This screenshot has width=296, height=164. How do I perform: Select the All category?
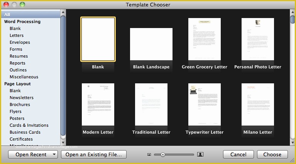pyautogui.click(x=31, y=15)
